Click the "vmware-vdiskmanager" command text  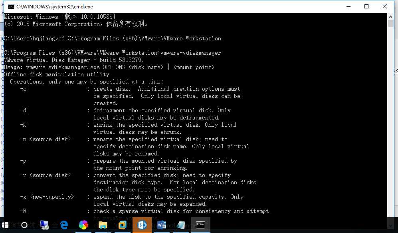pyautogui.click(x=191, y=53)
